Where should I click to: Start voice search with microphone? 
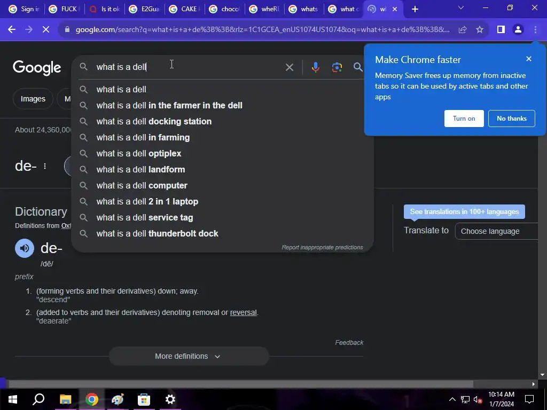tap(315, 67)
